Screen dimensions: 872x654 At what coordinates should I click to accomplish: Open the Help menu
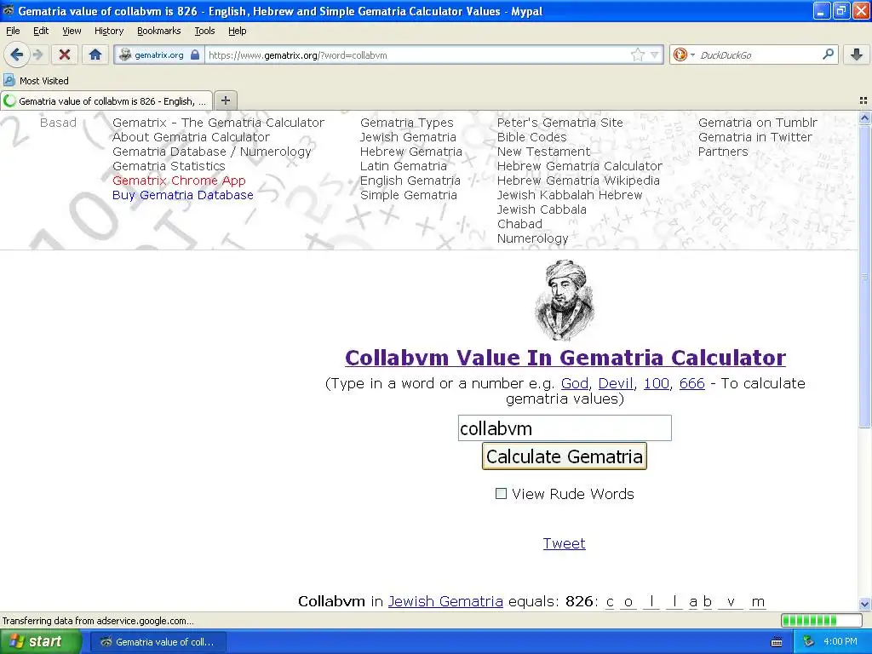(237, 31)
